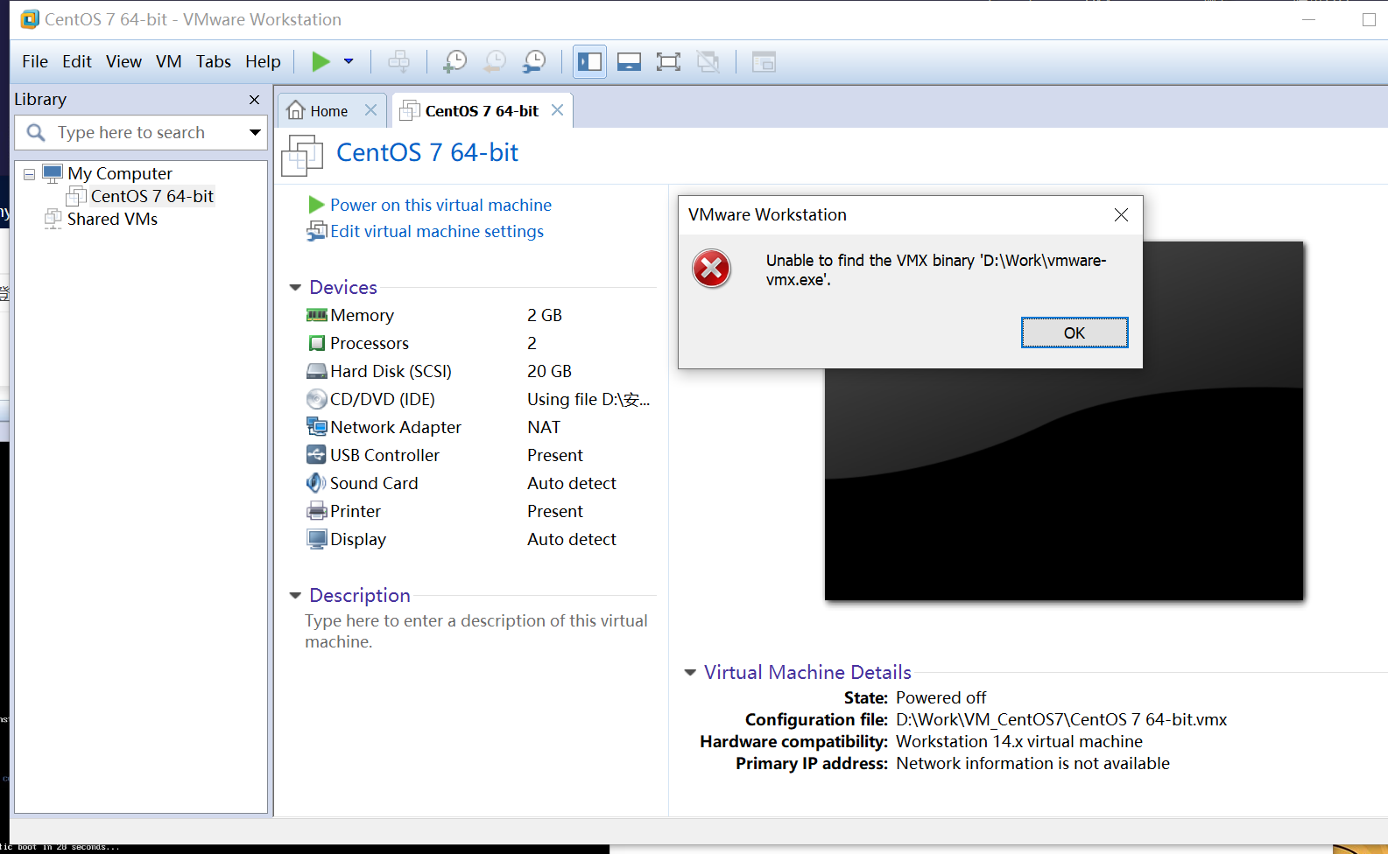
Task: Click the Unity mode toolbar icon
Action: [x=708, y=61]
